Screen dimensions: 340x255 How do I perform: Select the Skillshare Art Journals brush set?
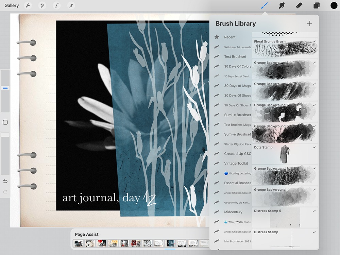tap(238, 47)
